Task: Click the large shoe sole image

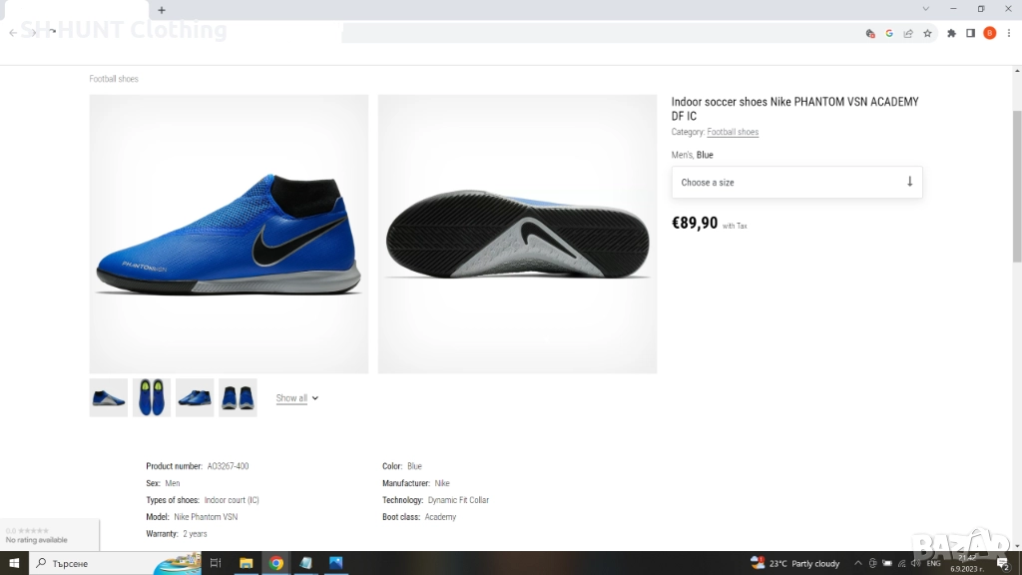Action: (x=517, y=234)
